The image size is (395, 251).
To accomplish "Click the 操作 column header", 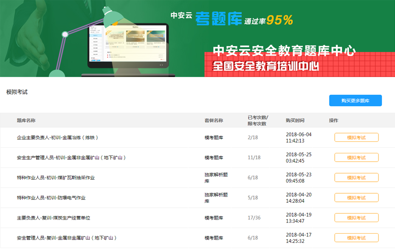I will [333, 121].
